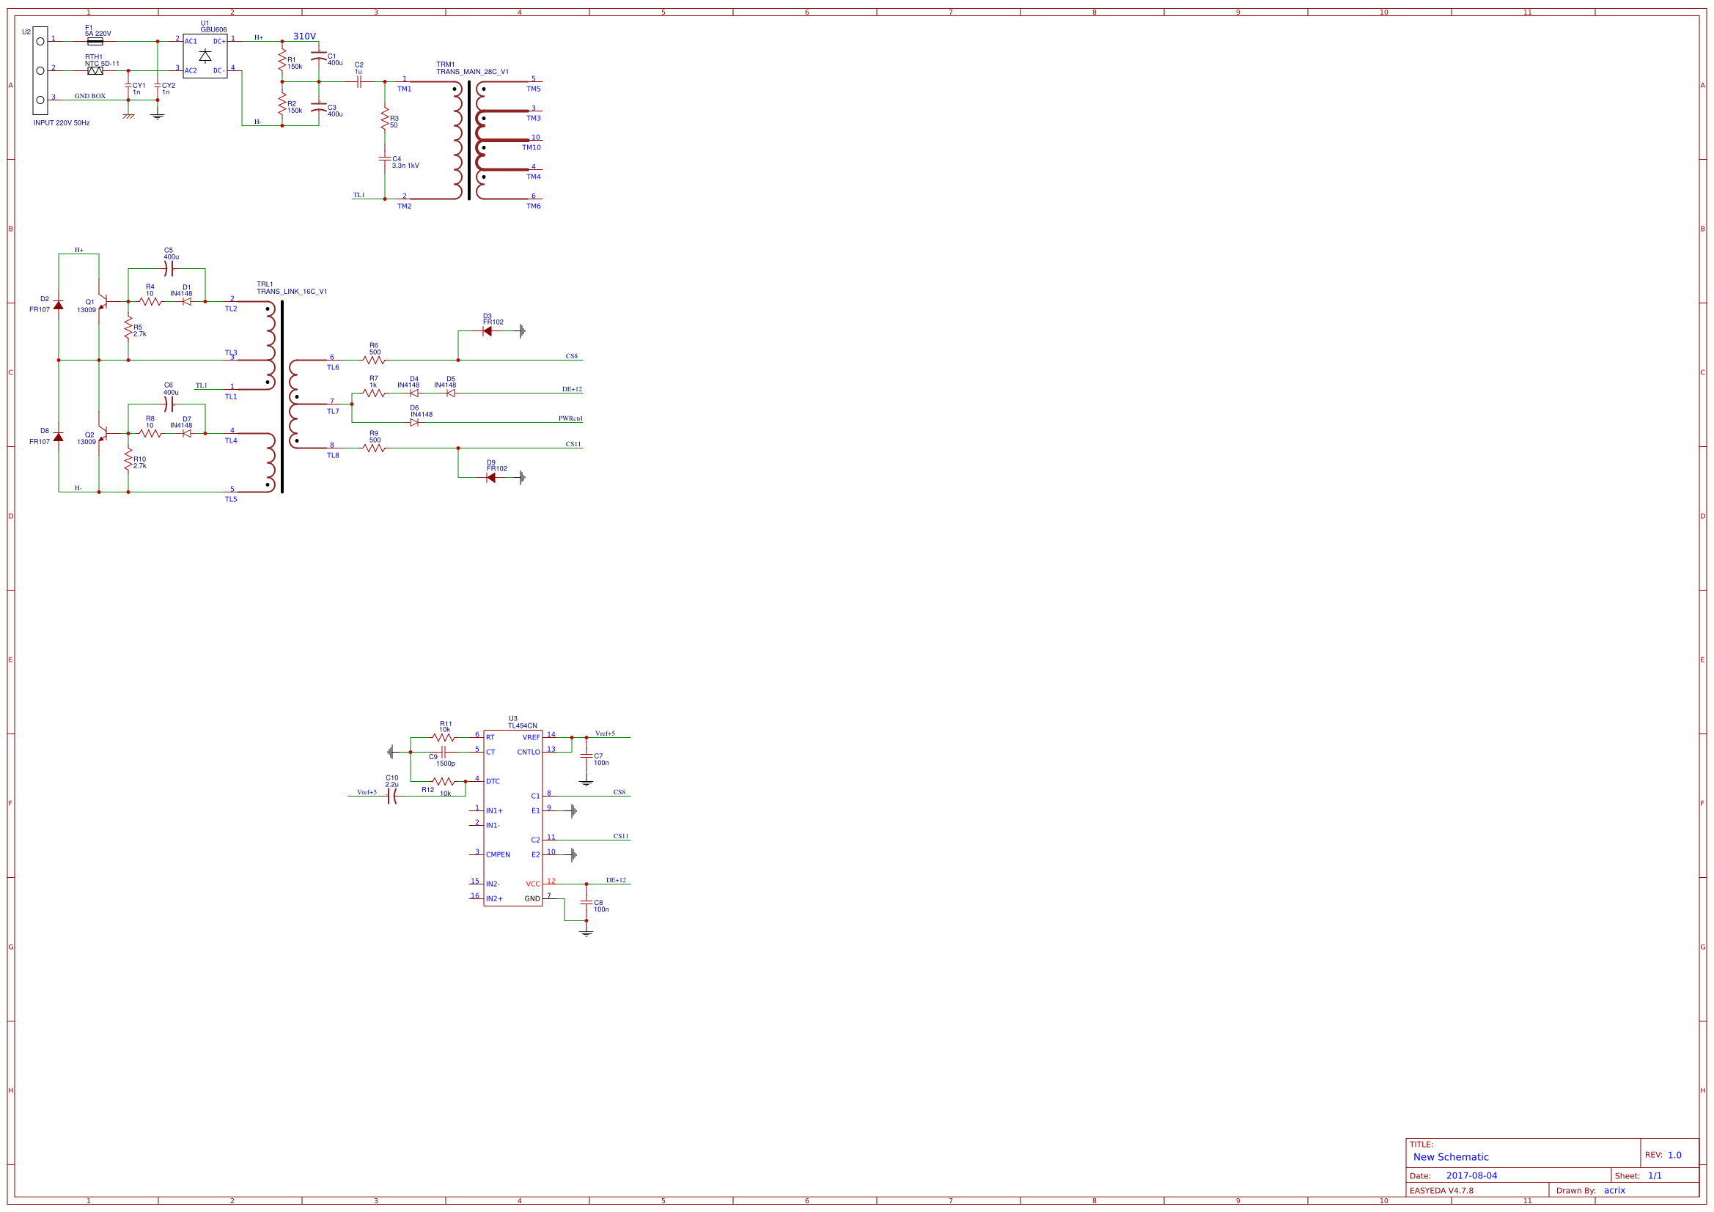Select capacitor C5 400u symbol
This screenshot has height=1212, width=1714.
(x=169, y=269)
